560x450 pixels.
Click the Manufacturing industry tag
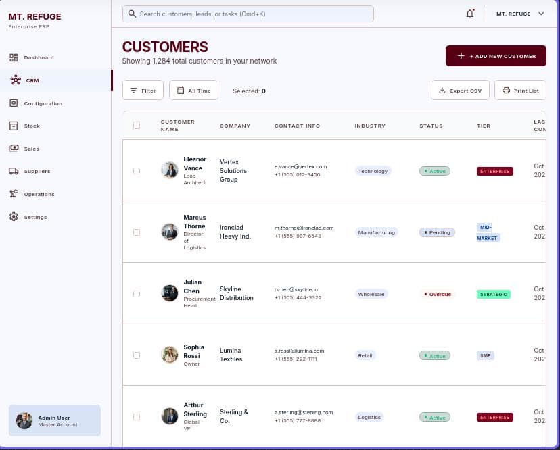(377, 232)
